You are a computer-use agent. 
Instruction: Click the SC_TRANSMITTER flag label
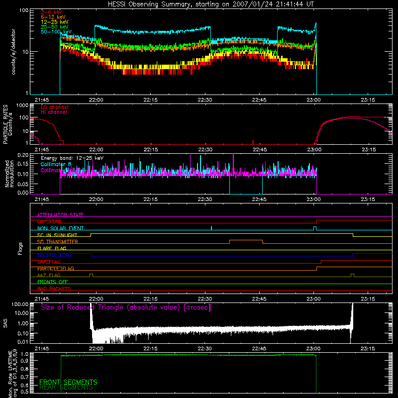point(58,241)
